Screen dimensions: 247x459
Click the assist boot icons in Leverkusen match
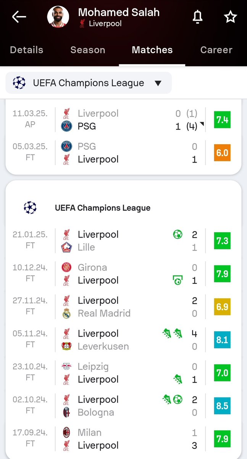[172, 334]
